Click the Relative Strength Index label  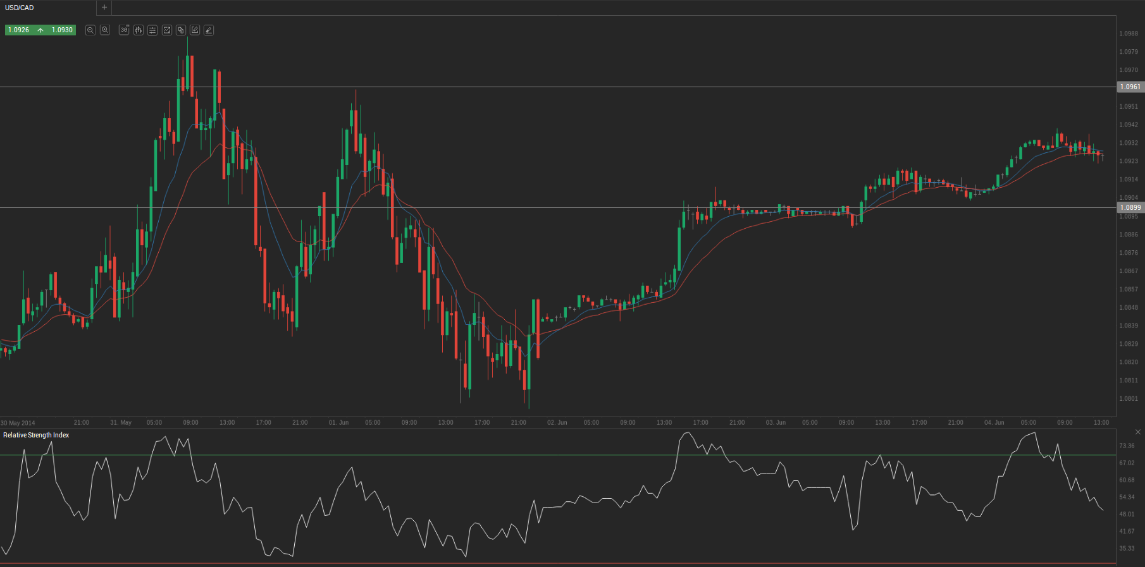(x=36, y=435)
